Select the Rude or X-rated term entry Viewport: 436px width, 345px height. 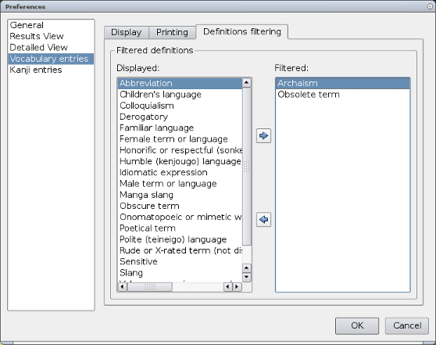tap(180, 250)
